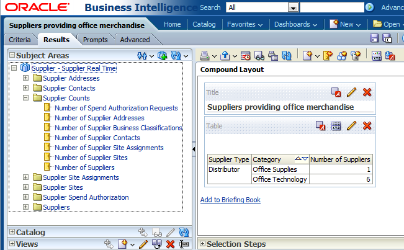Image resolution: width=404 pixels, height=250 pixels.
Task: Expand the Supplier Contacts folder
Action: pos(26,88)
